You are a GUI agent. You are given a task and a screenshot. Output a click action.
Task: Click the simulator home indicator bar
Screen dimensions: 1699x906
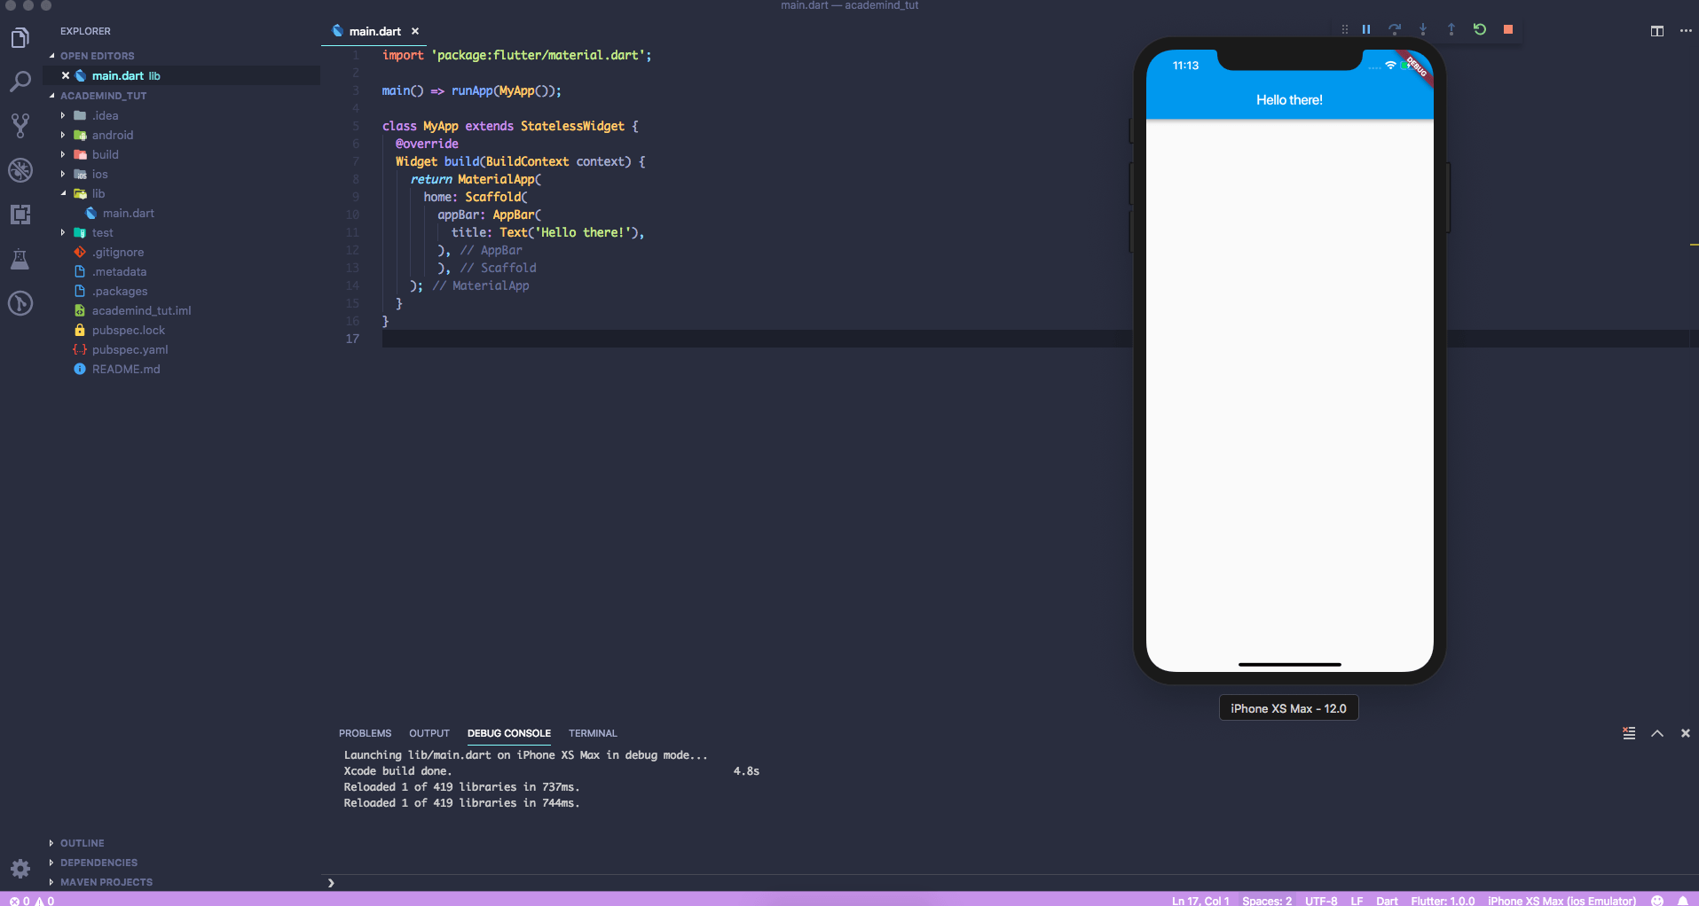coord(1289,664)
